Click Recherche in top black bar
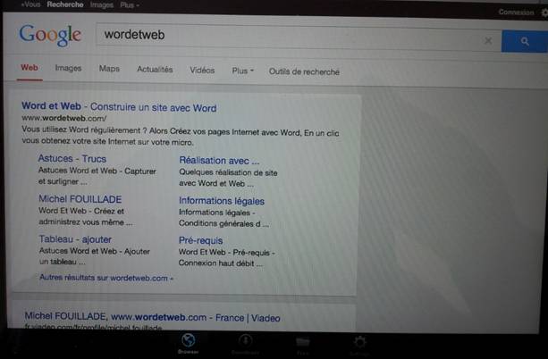This screenshot has height=359, width=548. tap(65, 4)
